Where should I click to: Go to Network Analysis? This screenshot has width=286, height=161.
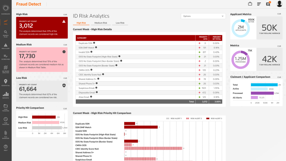(5, 69)
